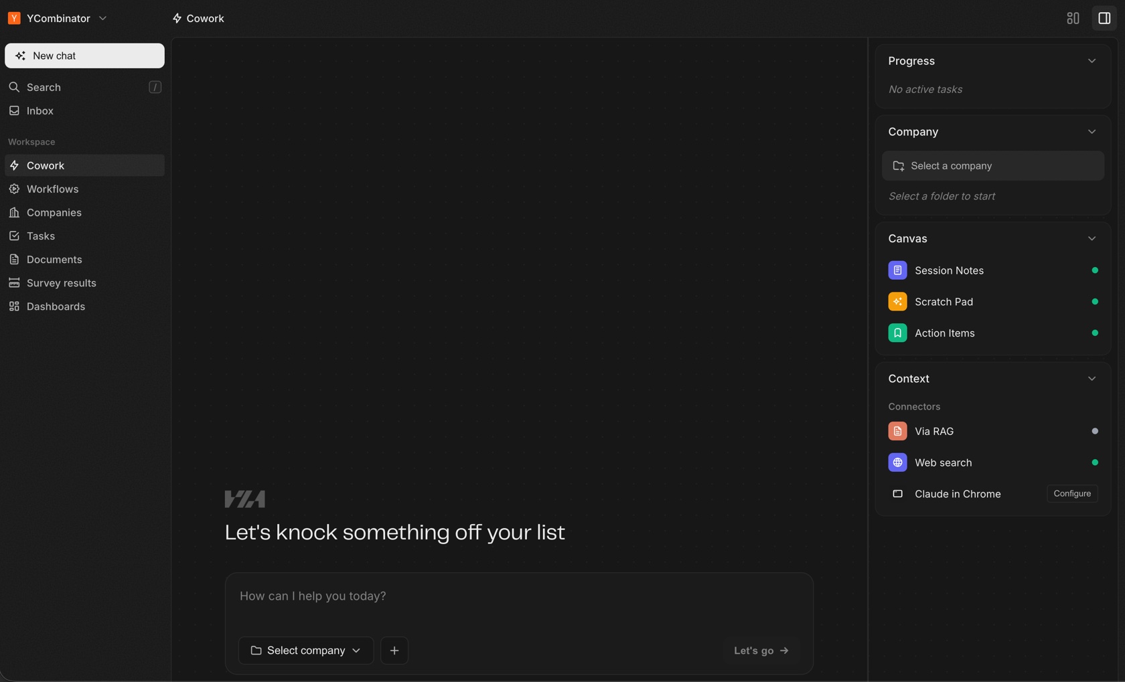Collapse the Progress section chevron
The image size is (1125, 682).
[1092, 61]
